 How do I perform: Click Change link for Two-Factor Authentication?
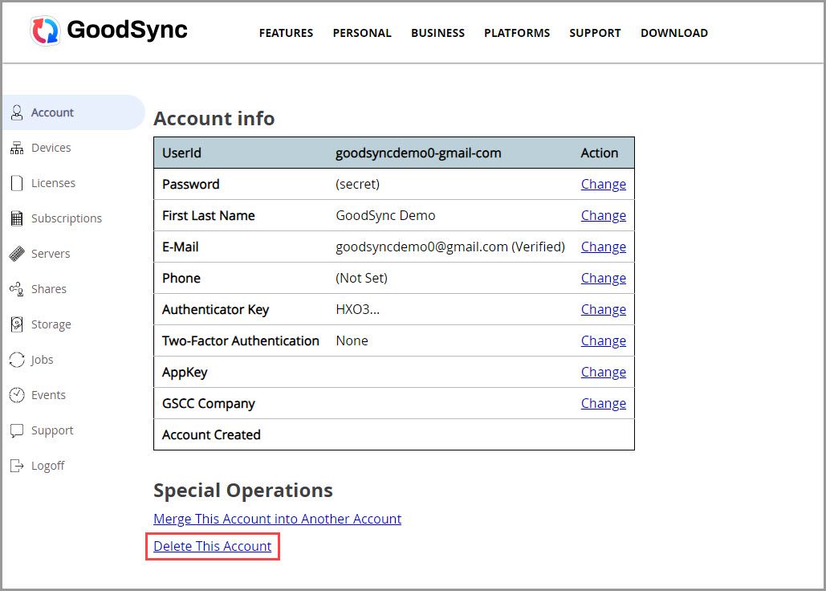[603, 340]
